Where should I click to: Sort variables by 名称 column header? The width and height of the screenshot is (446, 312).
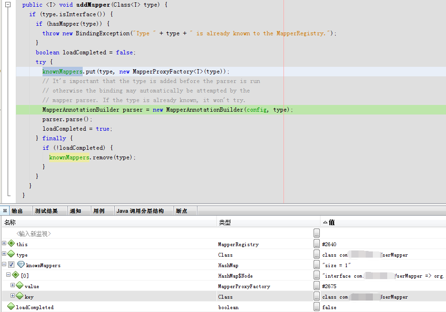[x=109, y=222]
